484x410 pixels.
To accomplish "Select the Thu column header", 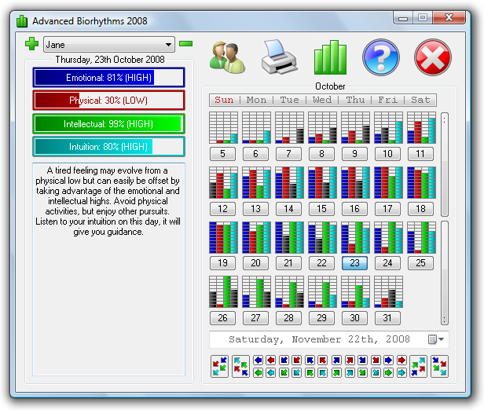I will point(355,100).
